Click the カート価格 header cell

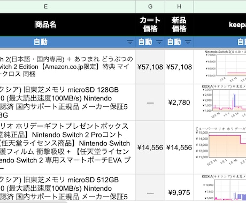pyautogui.click(x=150, y=25)
